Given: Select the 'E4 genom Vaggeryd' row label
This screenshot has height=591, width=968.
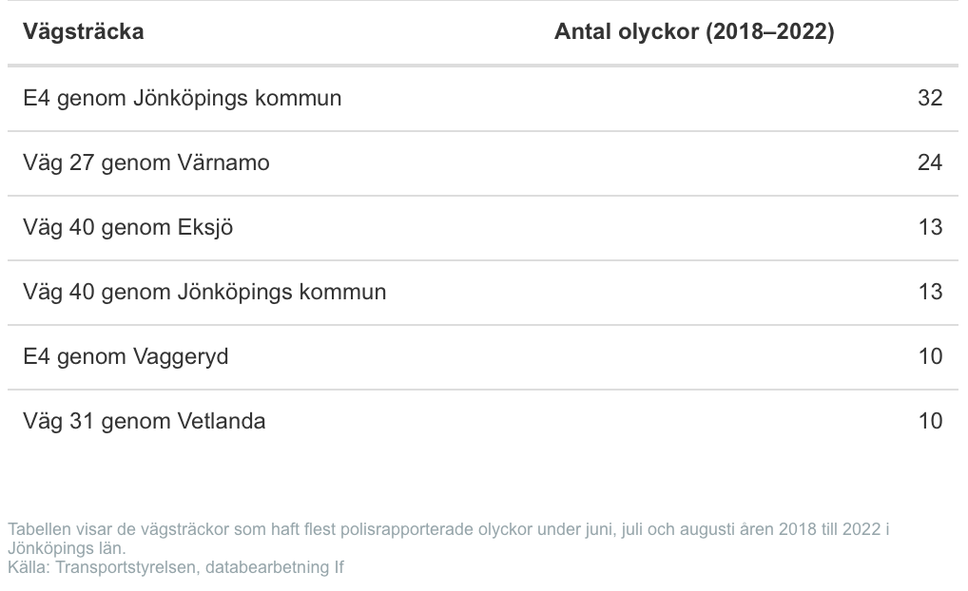Looking at the screenshot, I should tap(126, 356).
